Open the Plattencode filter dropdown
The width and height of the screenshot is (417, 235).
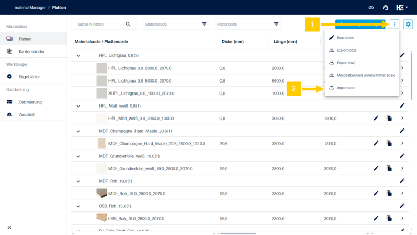click(x=276, y=24)
